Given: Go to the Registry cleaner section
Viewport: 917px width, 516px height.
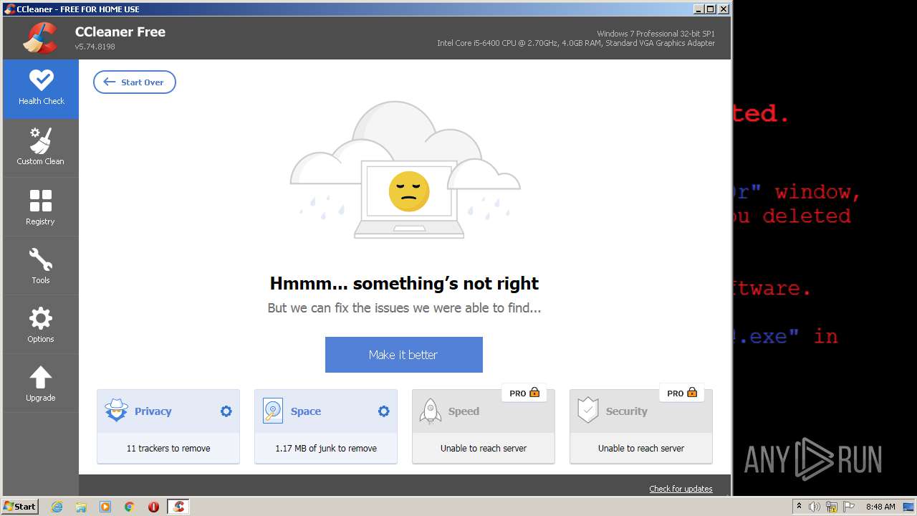Looking at the screenshot, I should 41,207.
